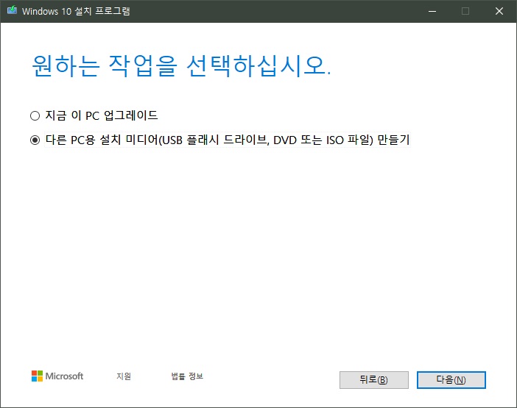Click the 뒤로(B) button
The width and height of the screenshot is (517, 408).
374,380
